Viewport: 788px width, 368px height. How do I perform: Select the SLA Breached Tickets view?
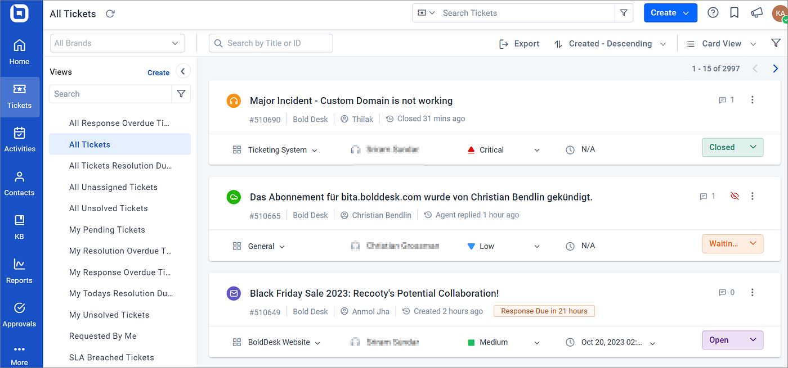pyautogui.click(x=111, y=357)
